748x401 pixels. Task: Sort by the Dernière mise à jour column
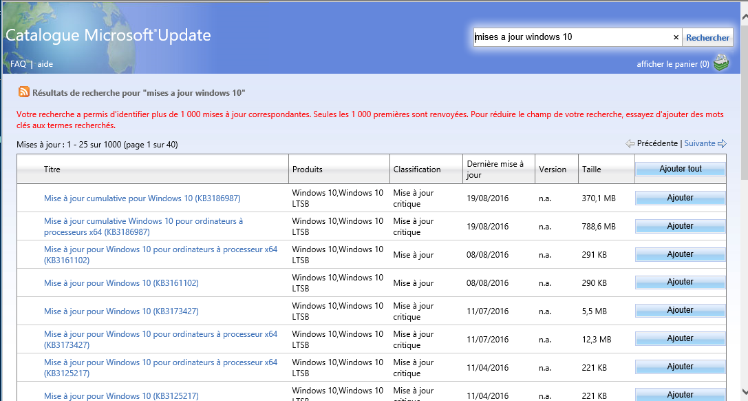495,169
